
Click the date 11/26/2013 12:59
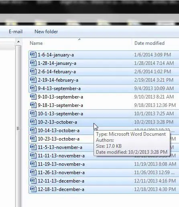[155, 173]
